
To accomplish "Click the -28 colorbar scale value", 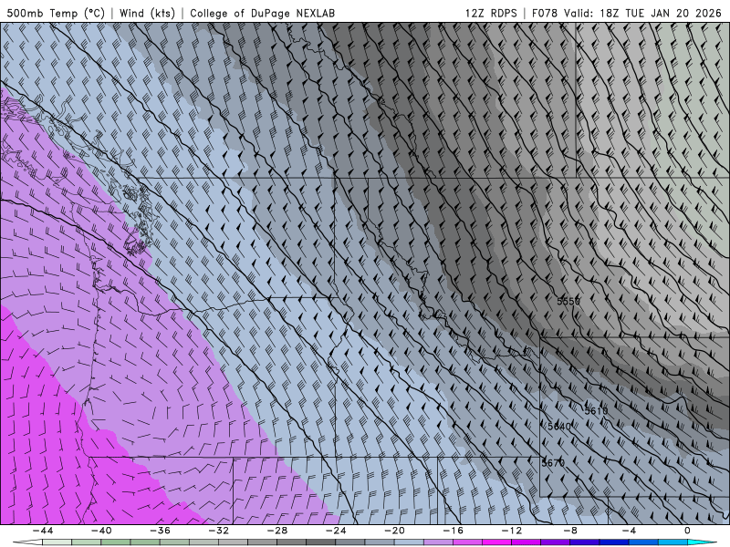I will 277,531.
